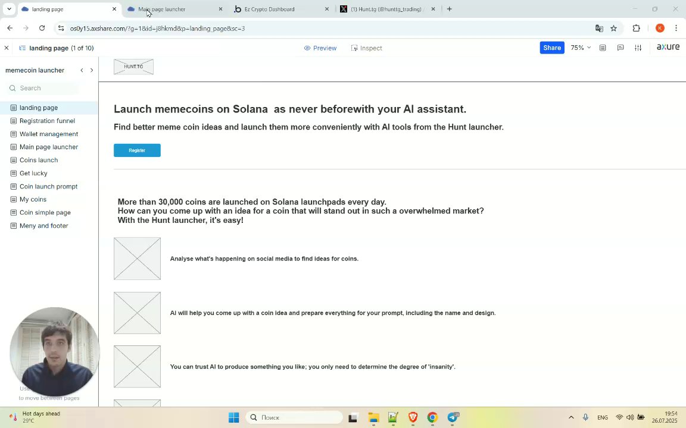Click the axure logo
The image size is (686, 428).
(668, 47)
